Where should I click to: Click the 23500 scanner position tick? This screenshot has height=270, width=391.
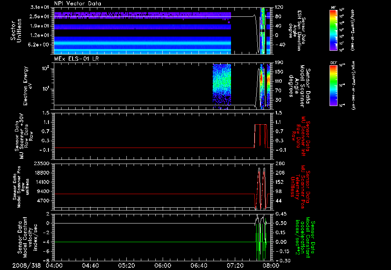[42, 163]
